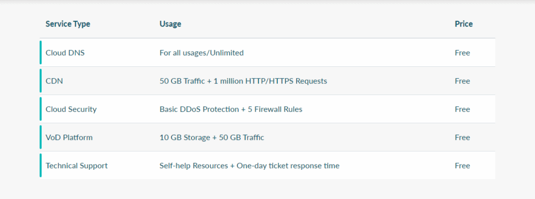
Task: Click the Service Type column header
Action: [68, 24]
